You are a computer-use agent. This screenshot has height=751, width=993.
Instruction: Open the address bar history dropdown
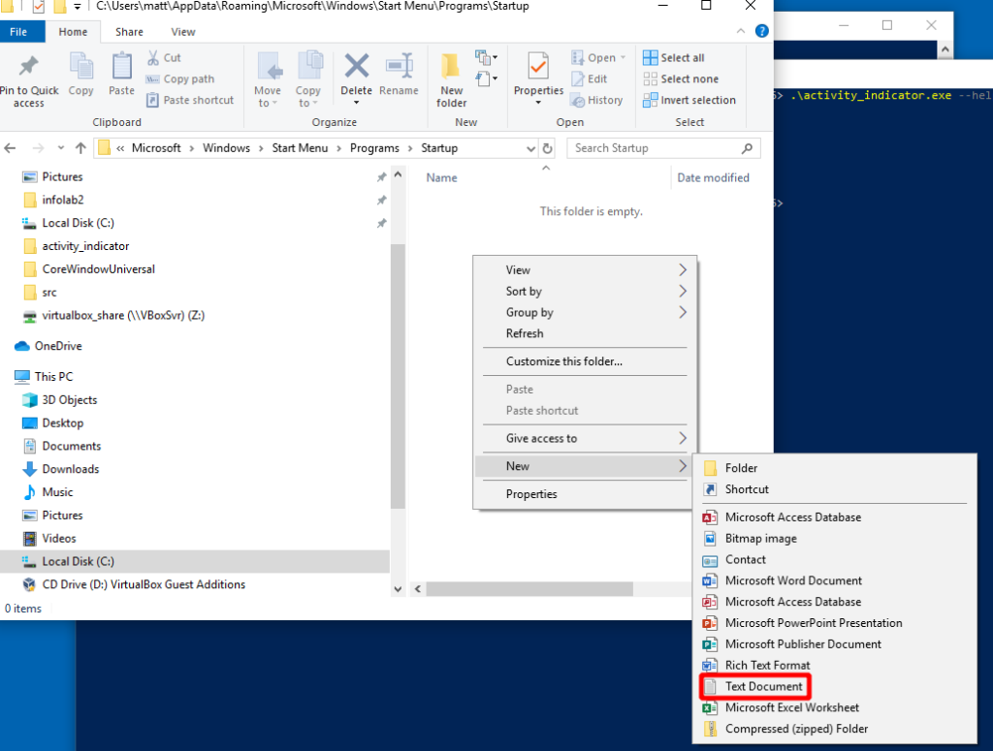point(530,148)
